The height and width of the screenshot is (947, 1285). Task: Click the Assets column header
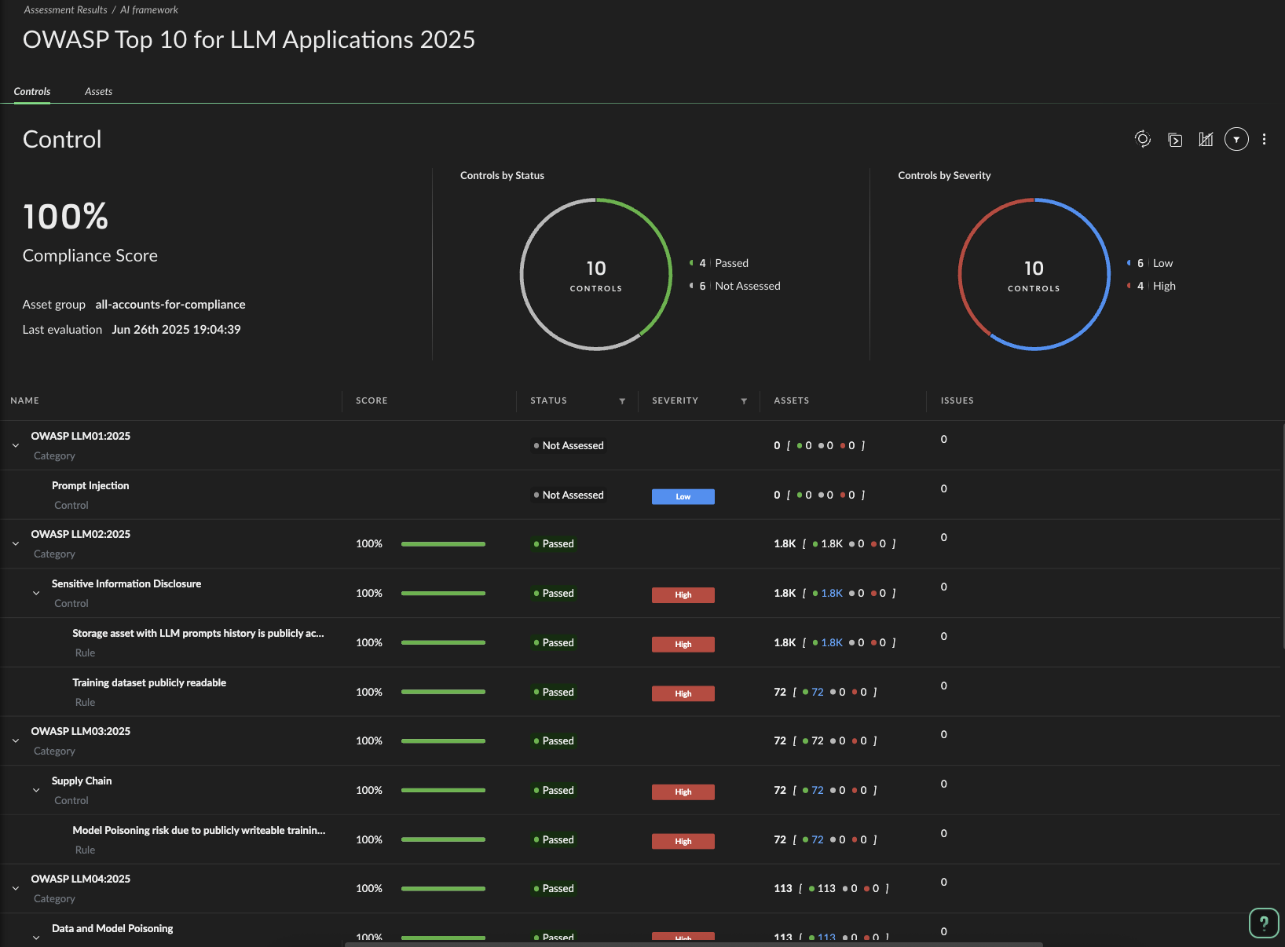point(791,400)
